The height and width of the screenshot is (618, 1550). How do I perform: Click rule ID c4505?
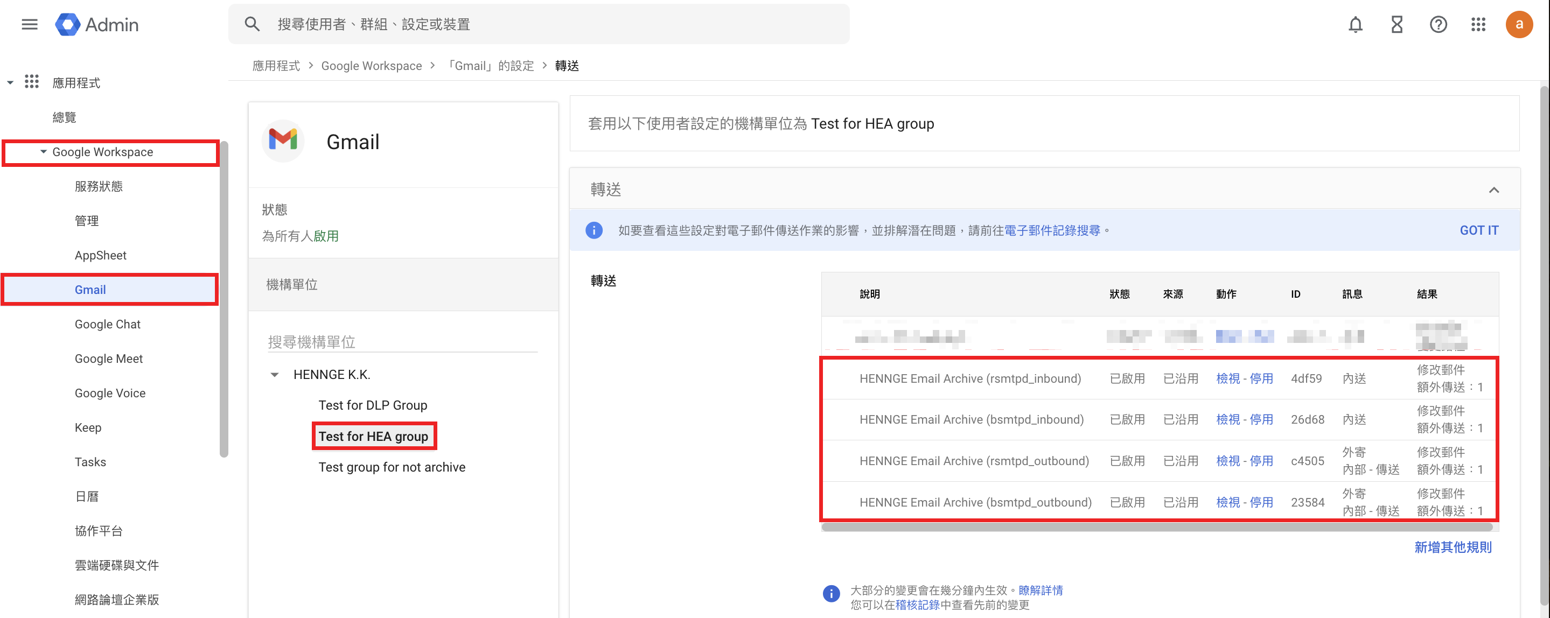(x=1308, y=461)
